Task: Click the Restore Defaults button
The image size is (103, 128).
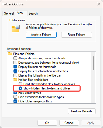Action: tap(82, 111)
